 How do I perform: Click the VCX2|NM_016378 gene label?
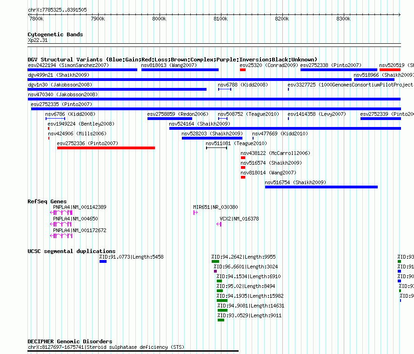point(239,219)
